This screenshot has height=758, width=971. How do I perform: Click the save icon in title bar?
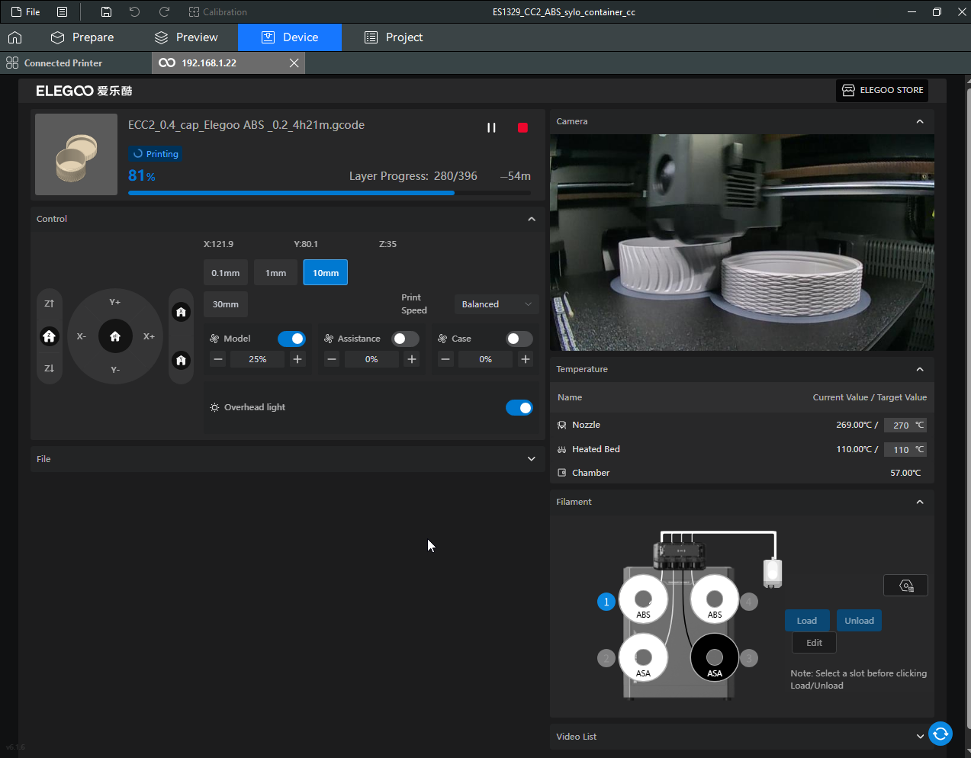[106, 12]
